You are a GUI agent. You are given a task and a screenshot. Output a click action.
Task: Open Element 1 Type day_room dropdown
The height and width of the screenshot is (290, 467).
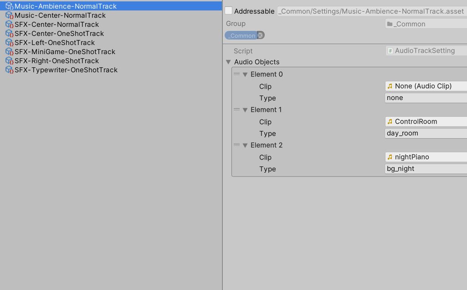click(x=426, y=134)
